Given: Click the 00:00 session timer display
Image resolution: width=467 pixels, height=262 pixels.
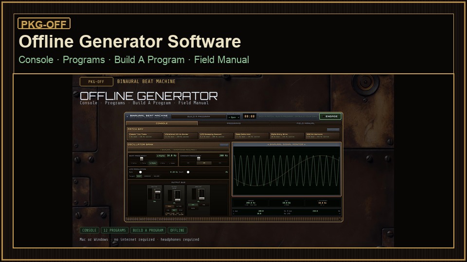Looking at the screenshot, I should (249, 116).
